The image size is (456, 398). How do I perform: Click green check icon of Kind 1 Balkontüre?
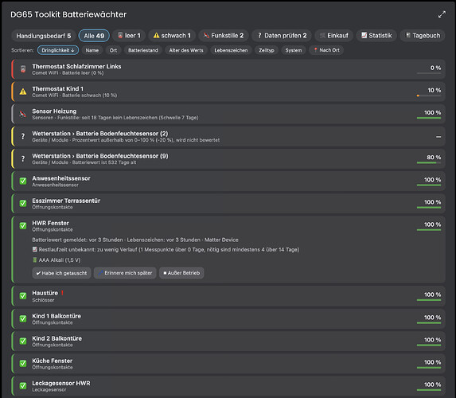coord(23,318)
